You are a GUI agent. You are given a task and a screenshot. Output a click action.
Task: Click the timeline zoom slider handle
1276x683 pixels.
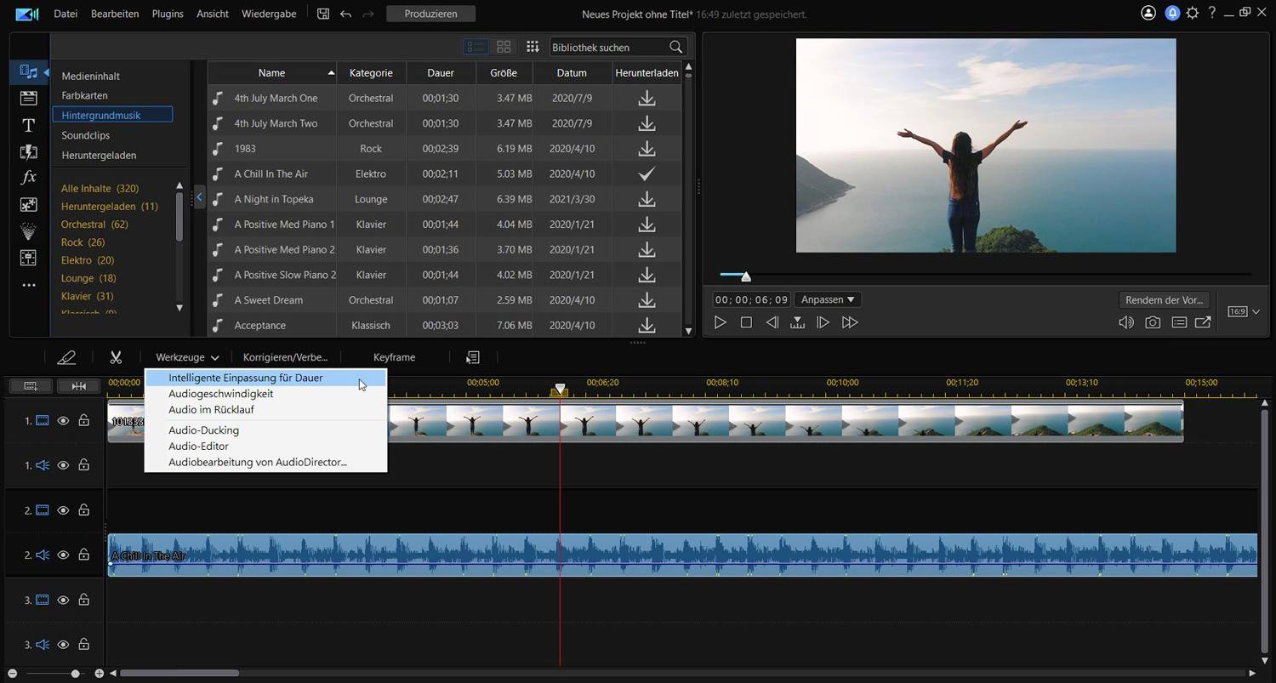coord(76,674)
